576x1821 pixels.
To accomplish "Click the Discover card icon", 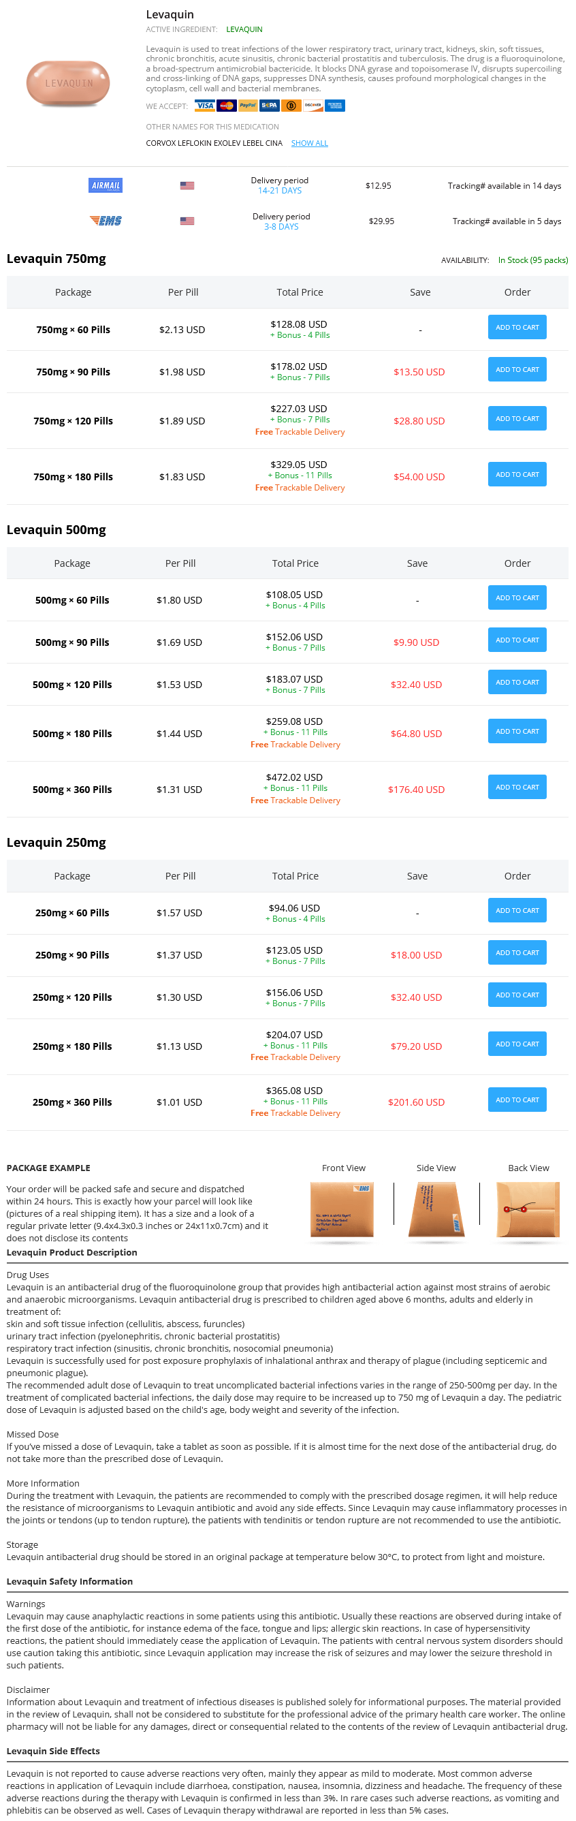I will coord(313,106).
